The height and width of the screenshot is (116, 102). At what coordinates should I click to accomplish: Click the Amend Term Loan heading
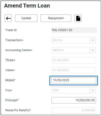pos(27,6)
